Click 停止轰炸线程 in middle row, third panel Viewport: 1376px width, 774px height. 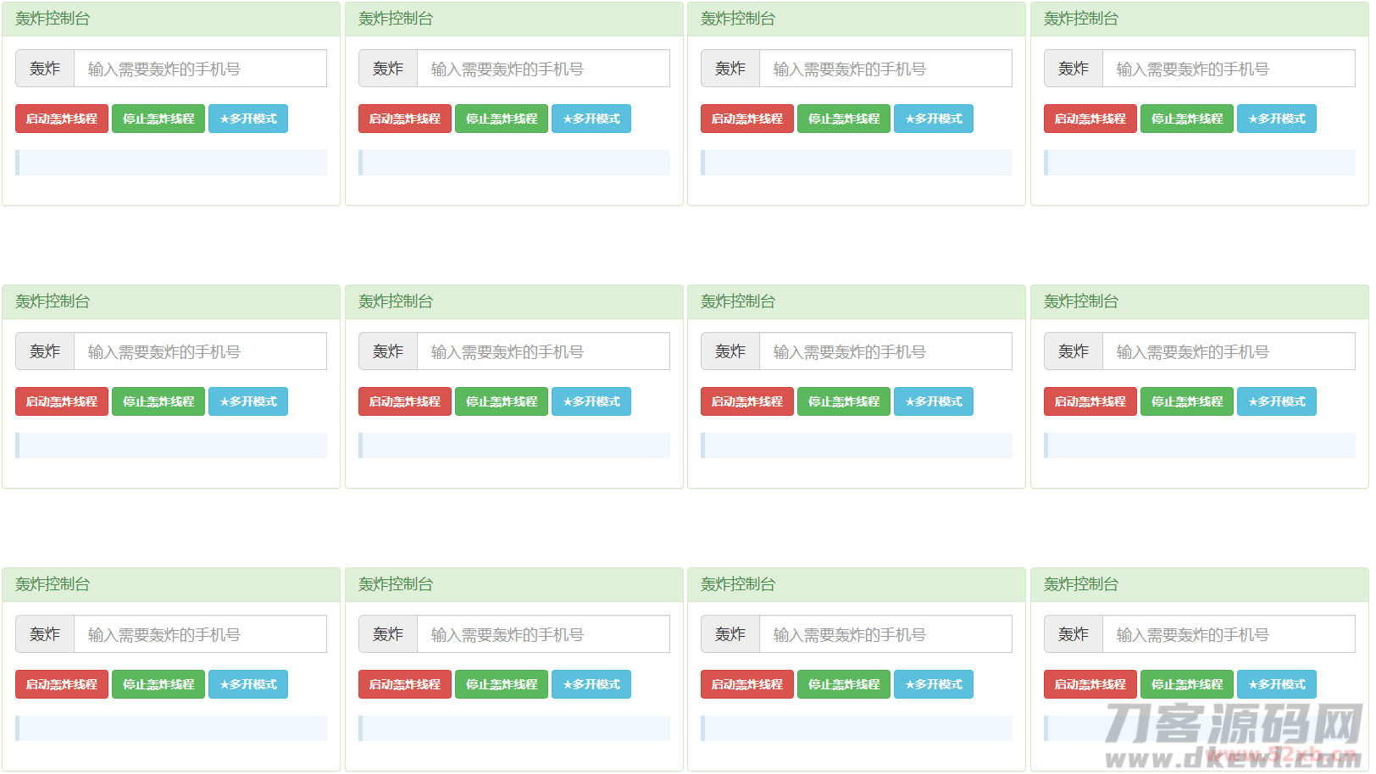click(x=844, y=401)
